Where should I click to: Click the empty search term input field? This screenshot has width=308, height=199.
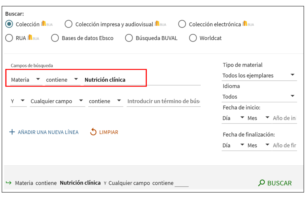163,101
